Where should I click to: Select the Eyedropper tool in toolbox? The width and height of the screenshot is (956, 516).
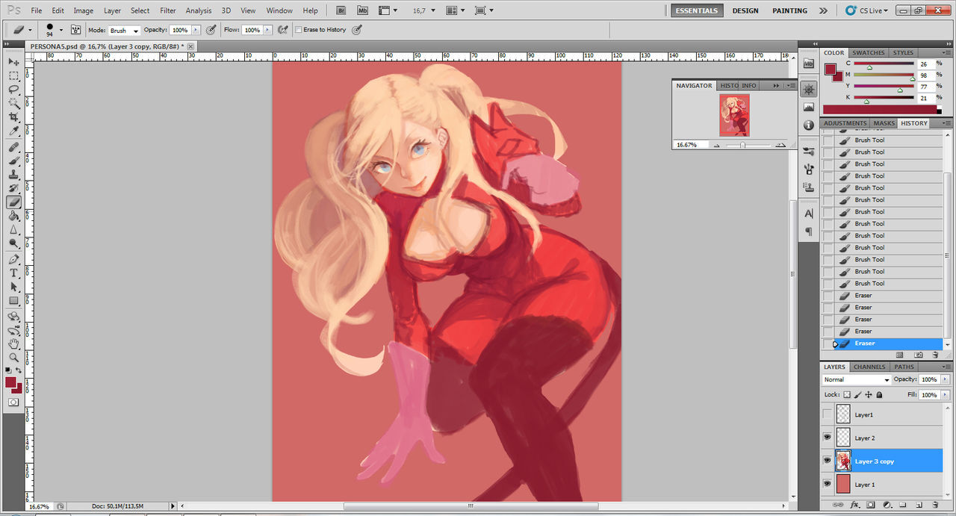[13, 131]
